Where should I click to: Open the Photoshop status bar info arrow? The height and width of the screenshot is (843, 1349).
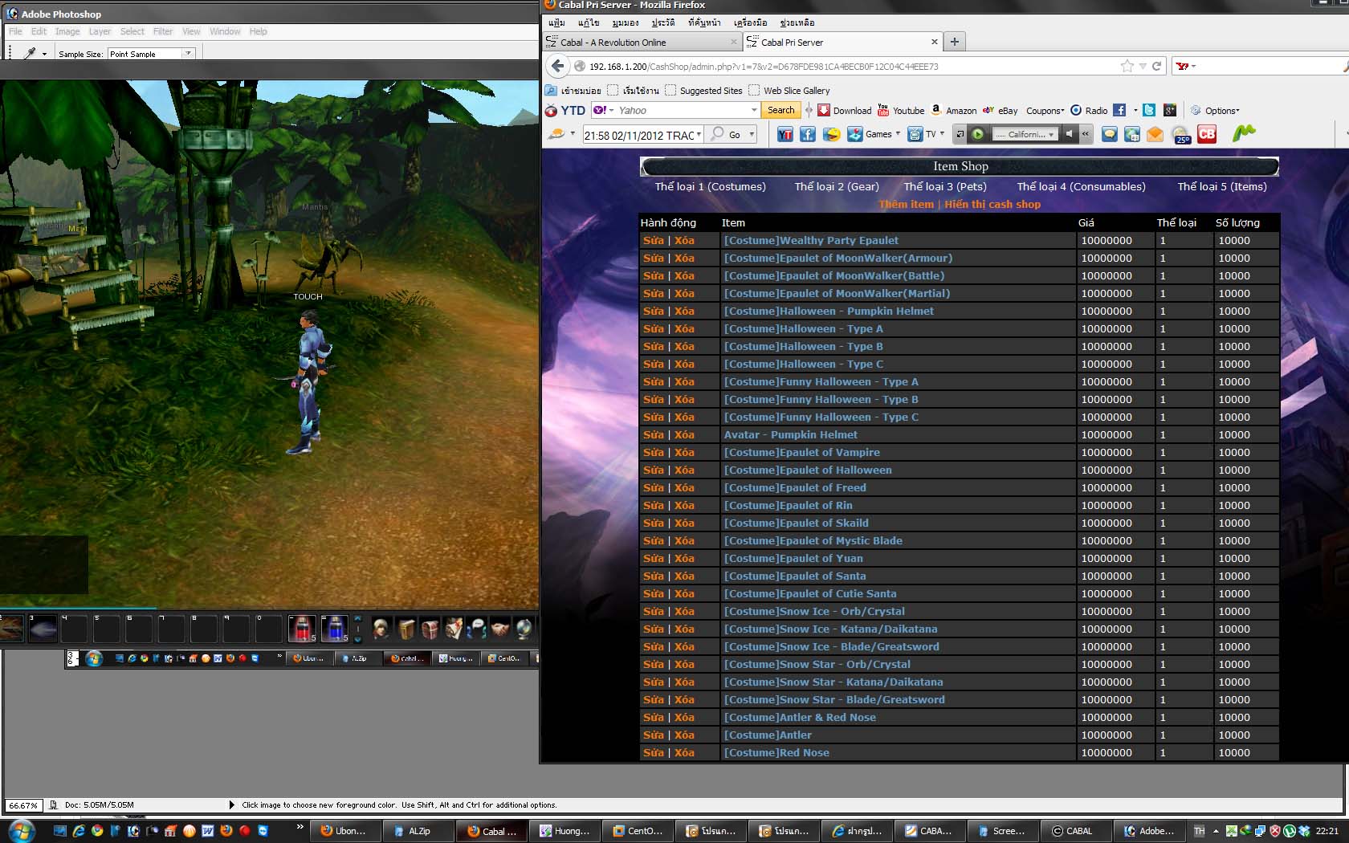tap(232, 804)
